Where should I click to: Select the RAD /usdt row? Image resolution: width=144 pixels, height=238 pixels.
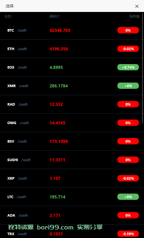coord(72,104)
